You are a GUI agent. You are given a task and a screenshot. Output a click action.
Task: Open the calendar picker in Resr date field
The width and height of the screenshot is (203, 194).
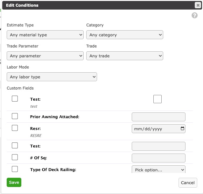[182, 128]
